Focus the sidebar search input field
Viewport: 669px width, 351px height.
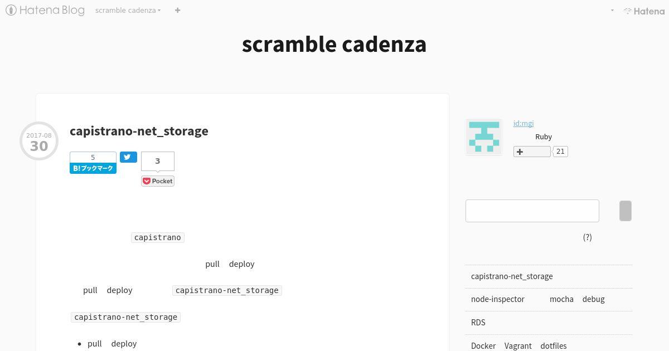[532, 211]
